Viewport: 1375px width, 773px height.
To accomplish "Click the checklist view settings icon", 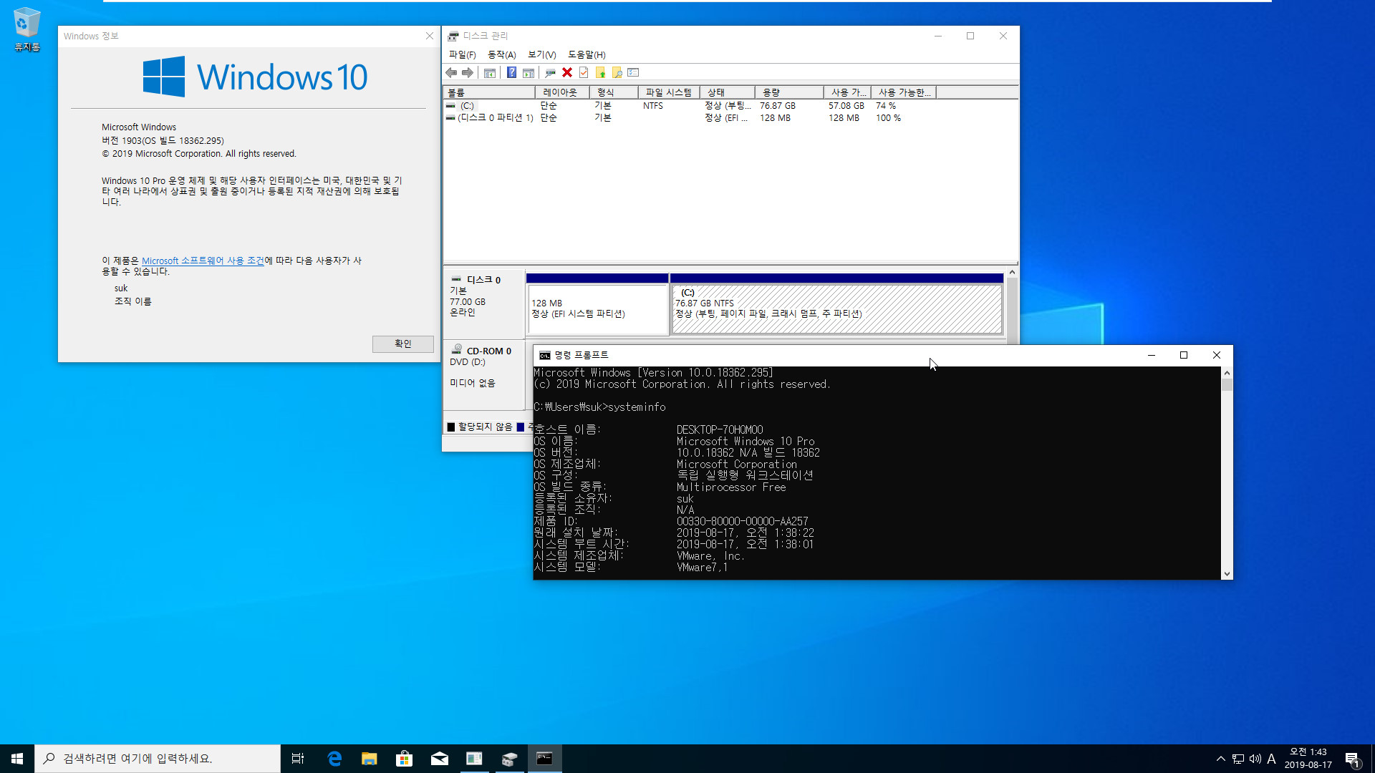I will (633, 73).
